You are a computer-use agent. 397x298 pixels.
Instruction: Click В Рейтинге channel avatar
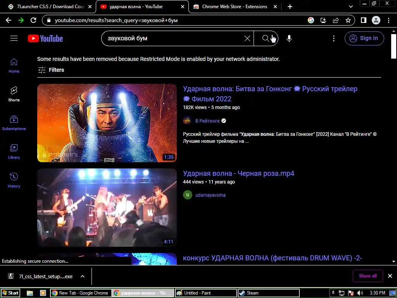coord(187,121)
